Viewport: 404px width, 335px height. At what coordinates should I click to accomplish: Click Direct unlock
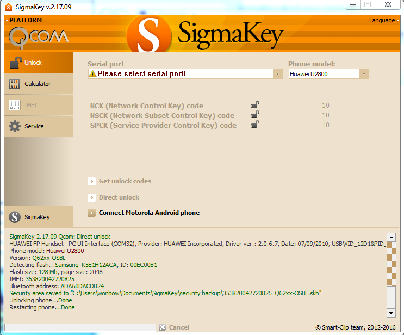119,197
